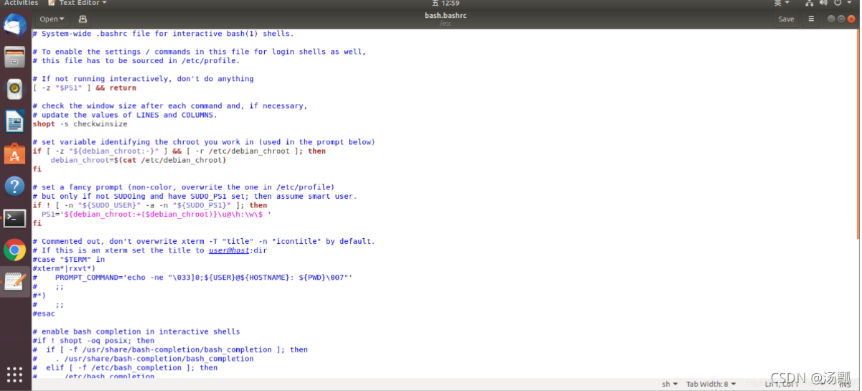Open the Files manager in the dock
Image resolution: width=862 pixels, height=391 pixels.
pos(14,57)
